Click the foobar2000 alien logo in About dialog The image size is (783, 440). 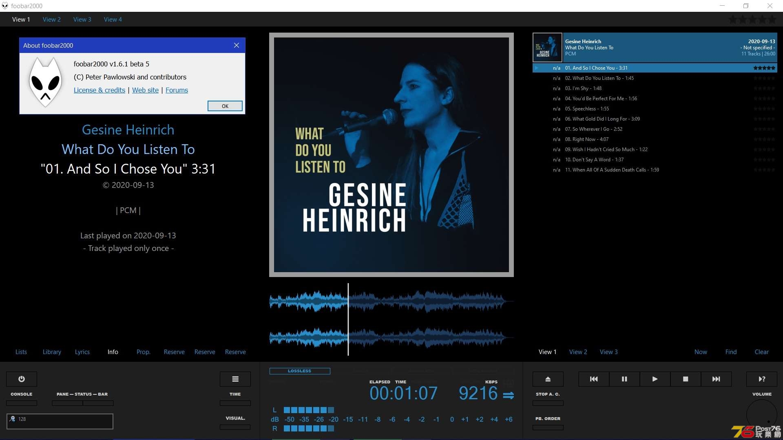tap(46, 82)
